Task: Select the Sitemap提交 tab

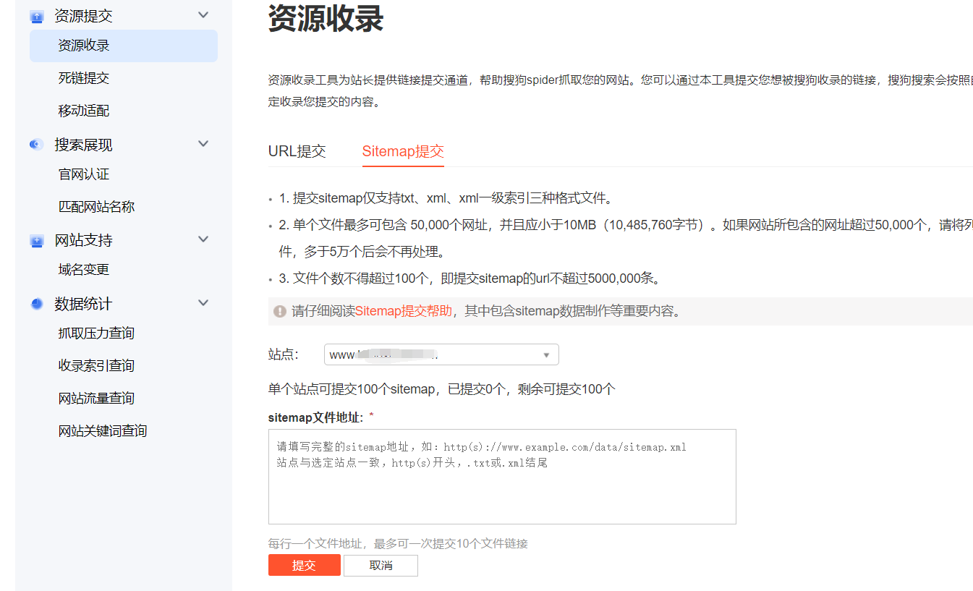Action: [x=403, y=151]
